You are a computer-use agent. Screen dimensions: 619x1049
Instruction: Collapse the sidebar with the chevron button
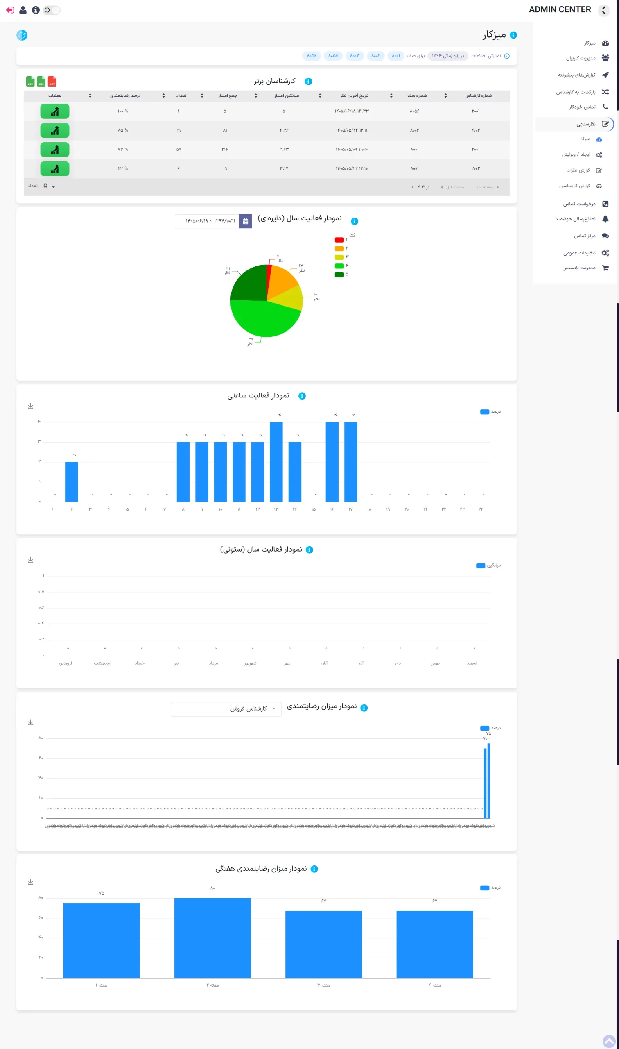603,10
